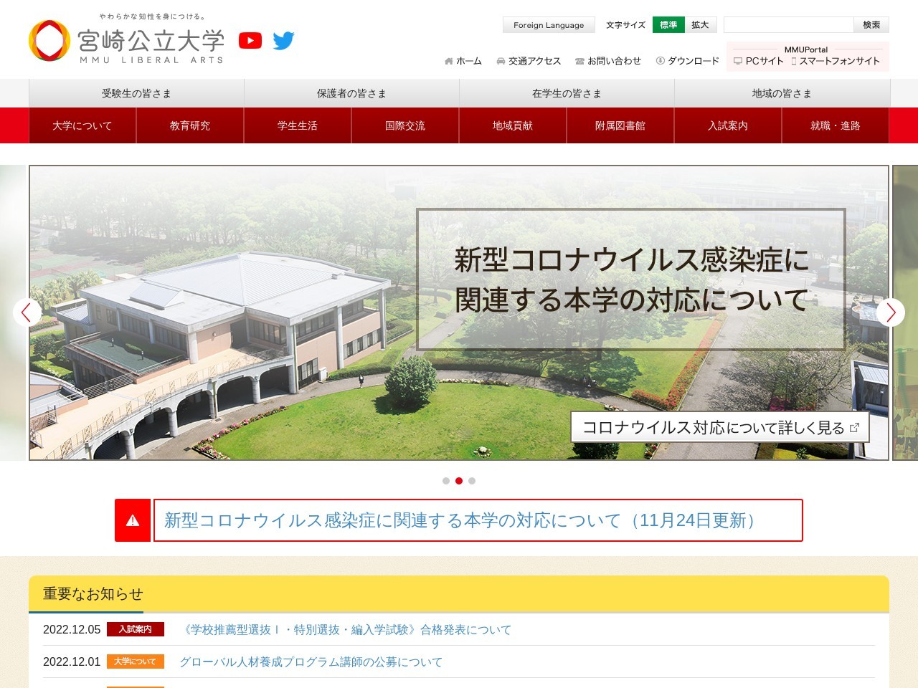Switch to 受験生の皆さま tab
918x688 pixels.
(x=136, y=93)
